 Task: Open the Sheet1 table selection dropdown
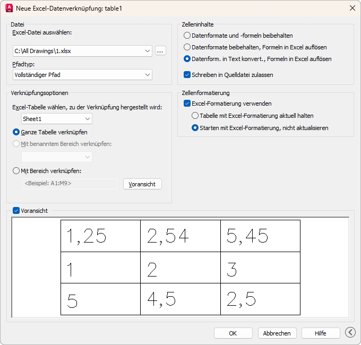57,119
